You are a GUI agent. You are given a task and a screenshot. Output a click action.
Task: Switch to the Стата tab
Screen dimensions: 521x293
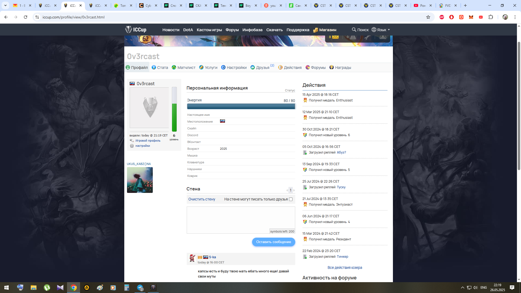[x=160, y=68]
